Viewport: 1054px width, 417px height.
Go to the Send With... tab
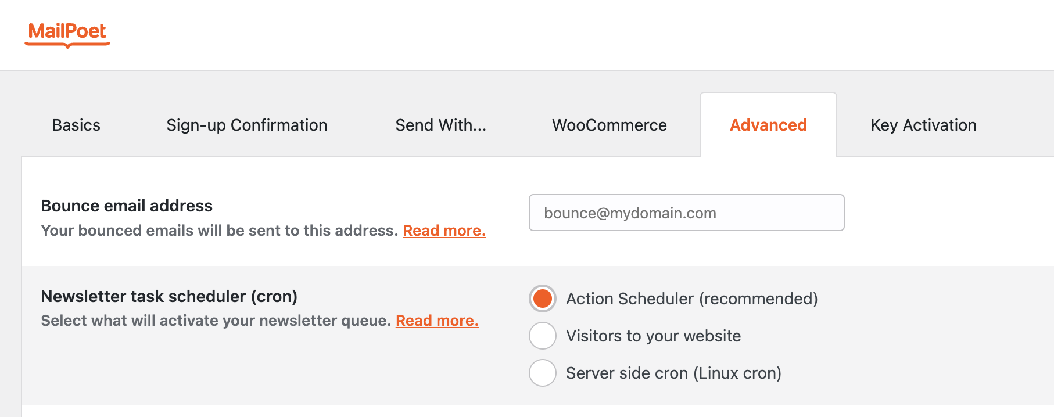point(440,125)
